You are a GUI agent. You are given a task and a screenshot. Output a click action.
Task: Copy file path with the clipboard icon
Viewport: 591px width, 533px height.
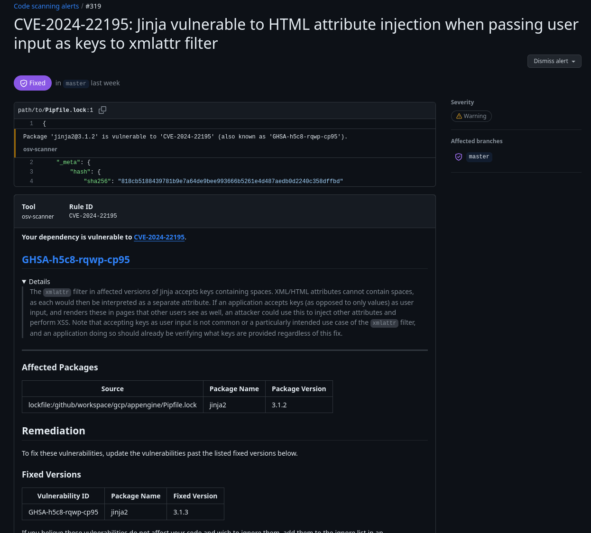point(102,110)
